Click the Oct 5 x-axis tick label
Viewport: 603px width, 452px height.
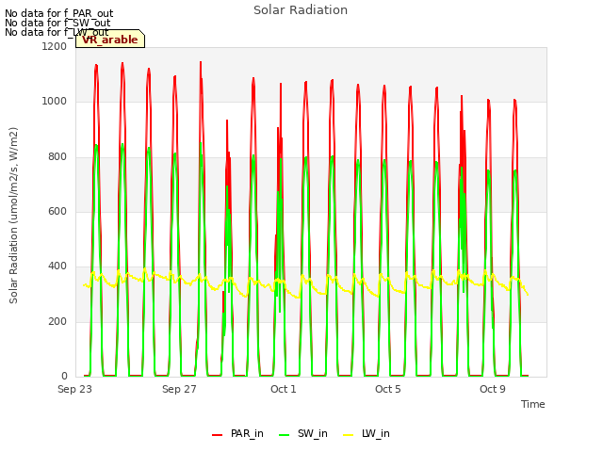tap(387, 389)
